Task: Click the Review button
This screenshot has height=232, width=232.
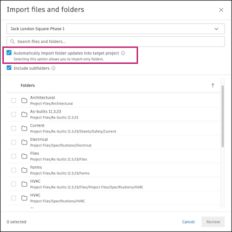Action: 213,222
